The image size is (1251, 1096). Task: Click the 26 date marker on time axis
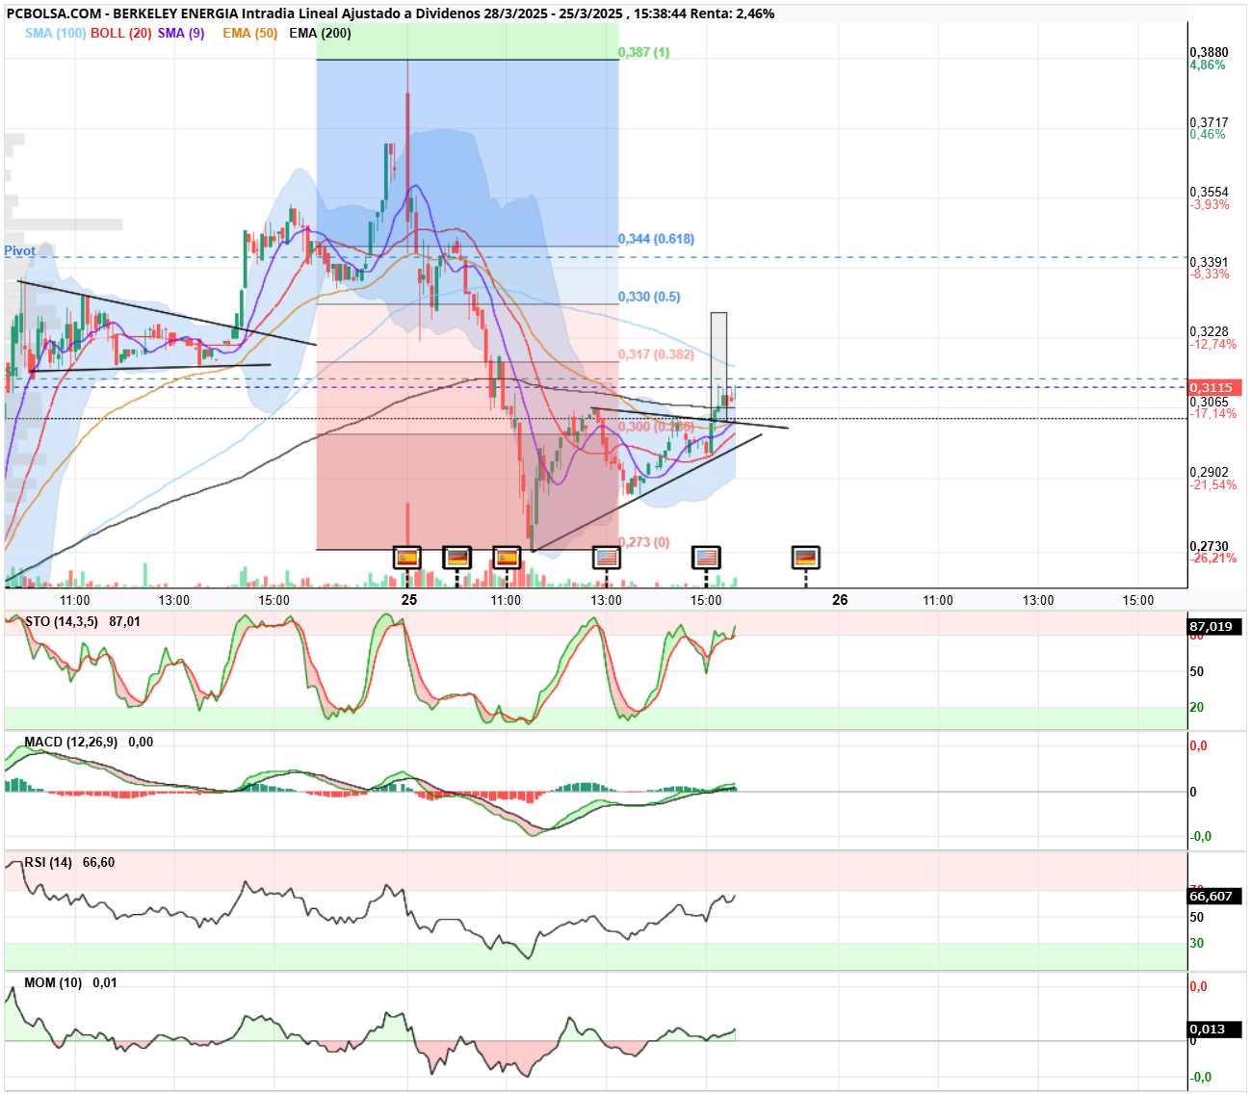pyautogui.click(x=840, y=600)
